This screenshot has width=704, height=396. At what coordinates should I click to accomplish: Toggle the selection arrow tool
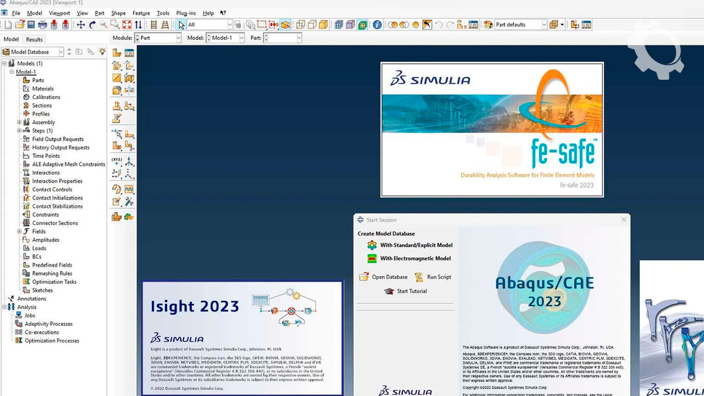pyautogui.click(x=182, y=25)
